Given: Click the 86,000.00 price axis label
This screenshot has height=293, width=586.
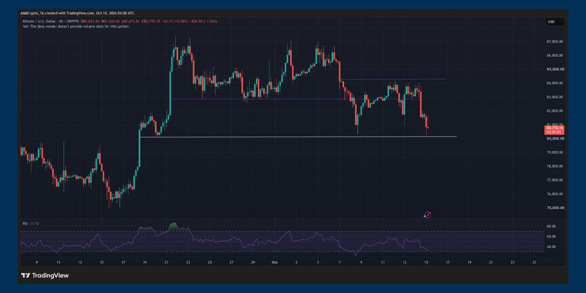Looking at the screenshot, I should click(x=554, y=55).
